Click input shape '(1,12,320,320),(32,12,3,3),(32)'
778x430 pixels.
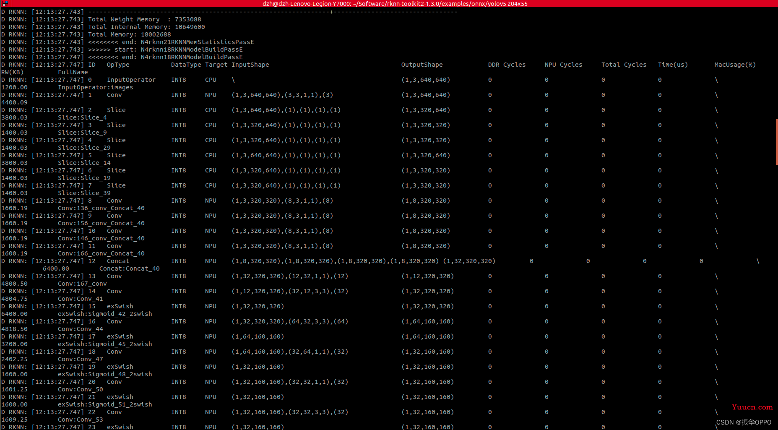pyautogui.click(x=290, y=291)
